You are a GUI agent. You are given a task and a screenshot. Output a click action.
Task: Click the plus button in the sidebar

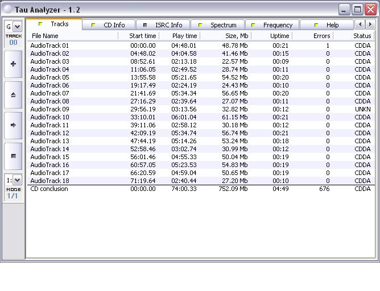click(x=14, y=64)
